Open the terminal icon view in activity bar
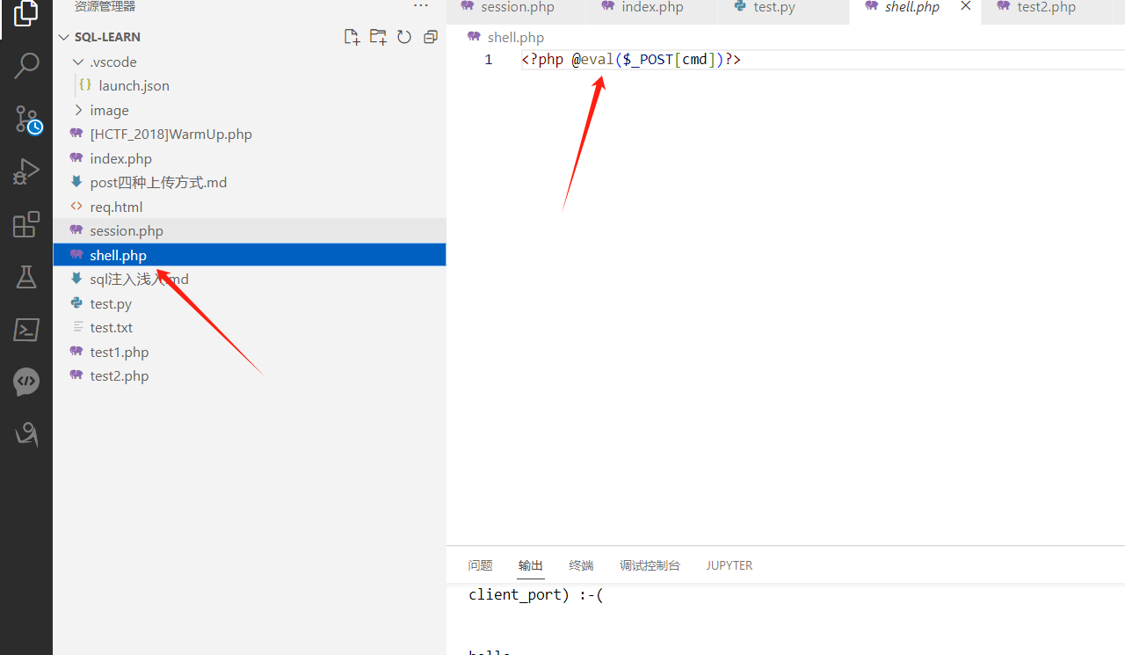This screenshot has width=1125, height=655. click(26, 330)
